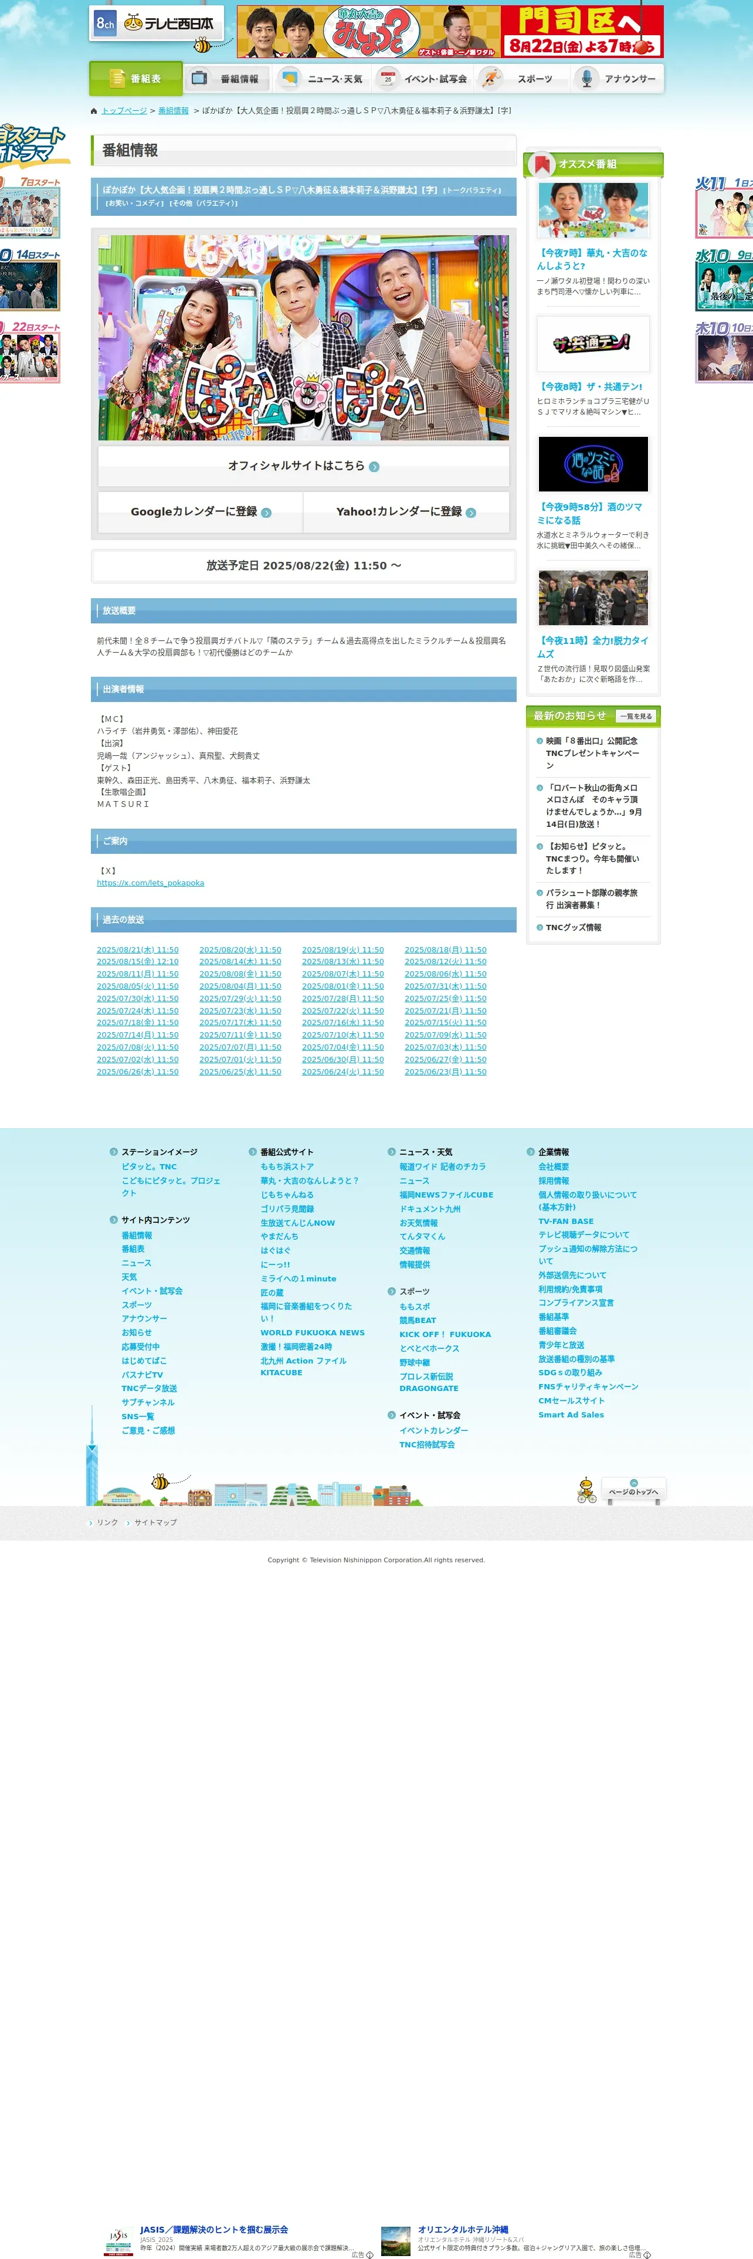
Task: Open past broadcast 2025/08/18(月) 11:50
Action: (445, 949)
